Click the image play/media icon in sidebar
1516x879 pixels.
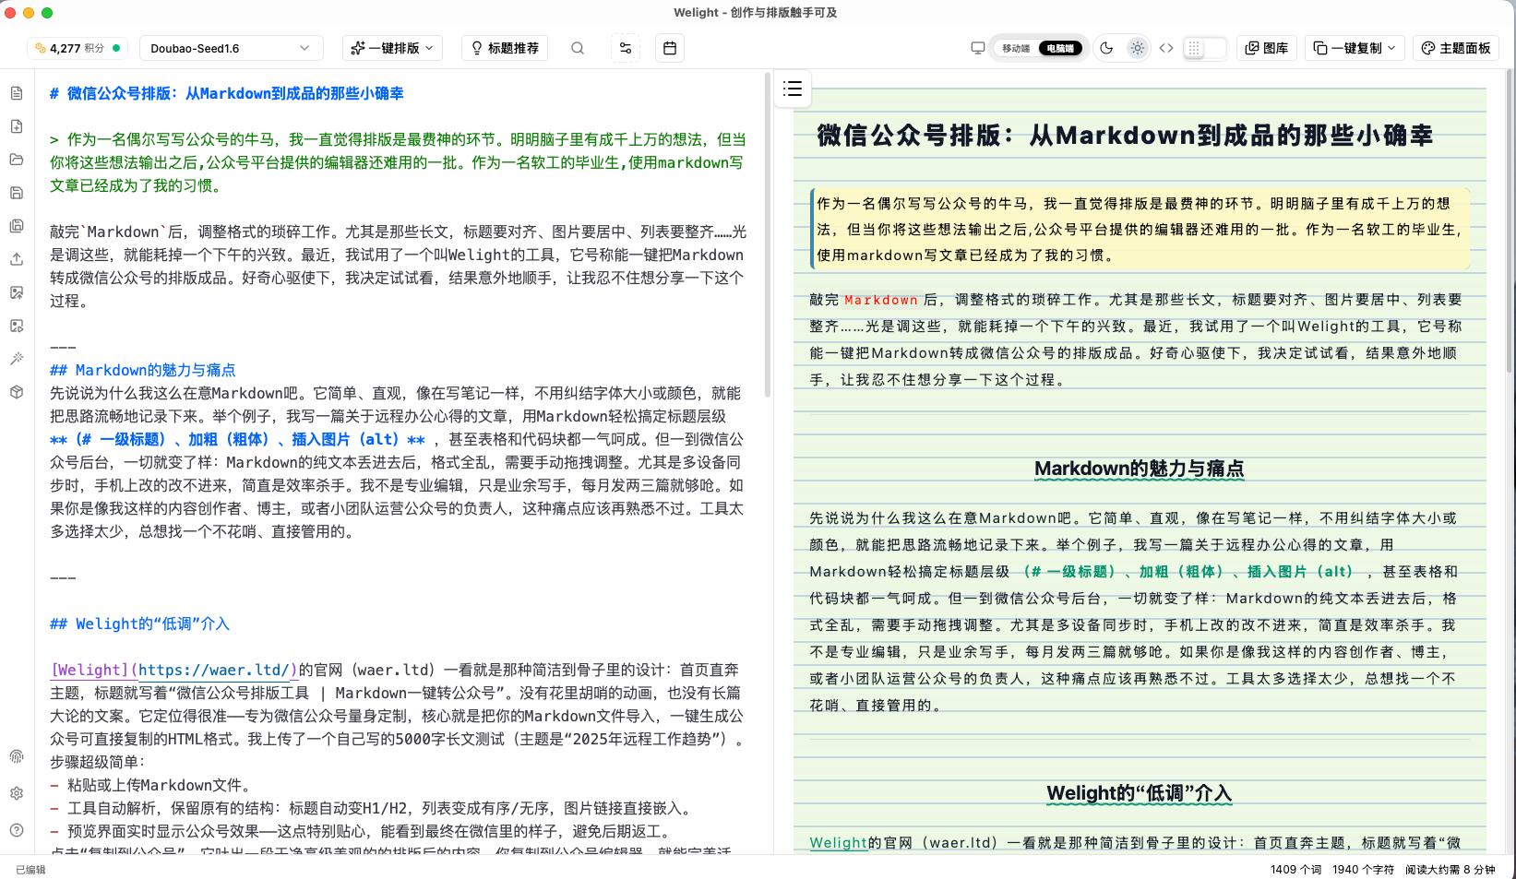pyautogui.click(x=17, y=326)
